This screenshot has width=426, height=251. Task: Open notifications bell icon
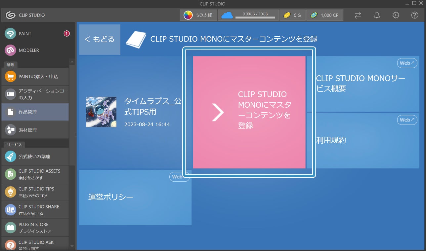[377, 15]
